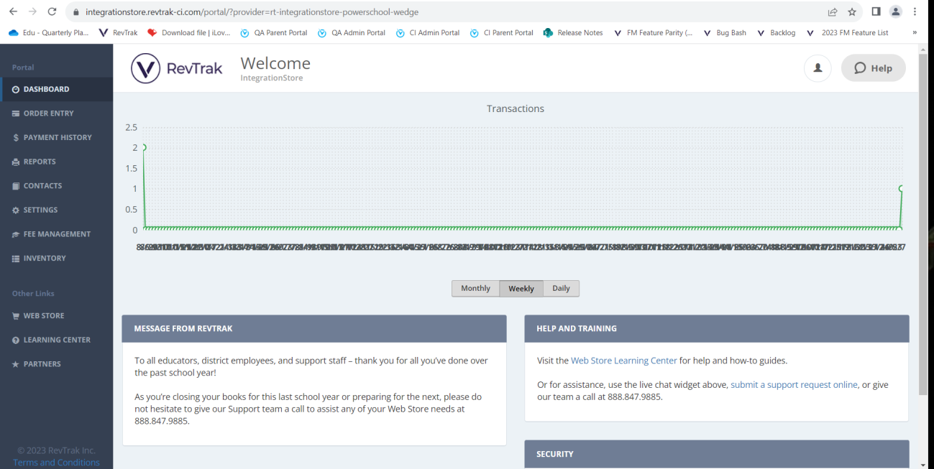934x469 pixels.
Task: Open the Web Store Learning Center link
Action: coord(623,361)
